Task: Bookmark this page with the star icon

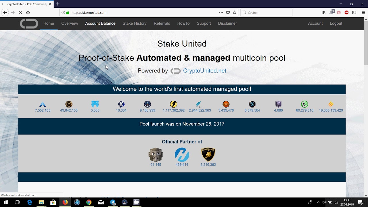Action: coord(235,12)
